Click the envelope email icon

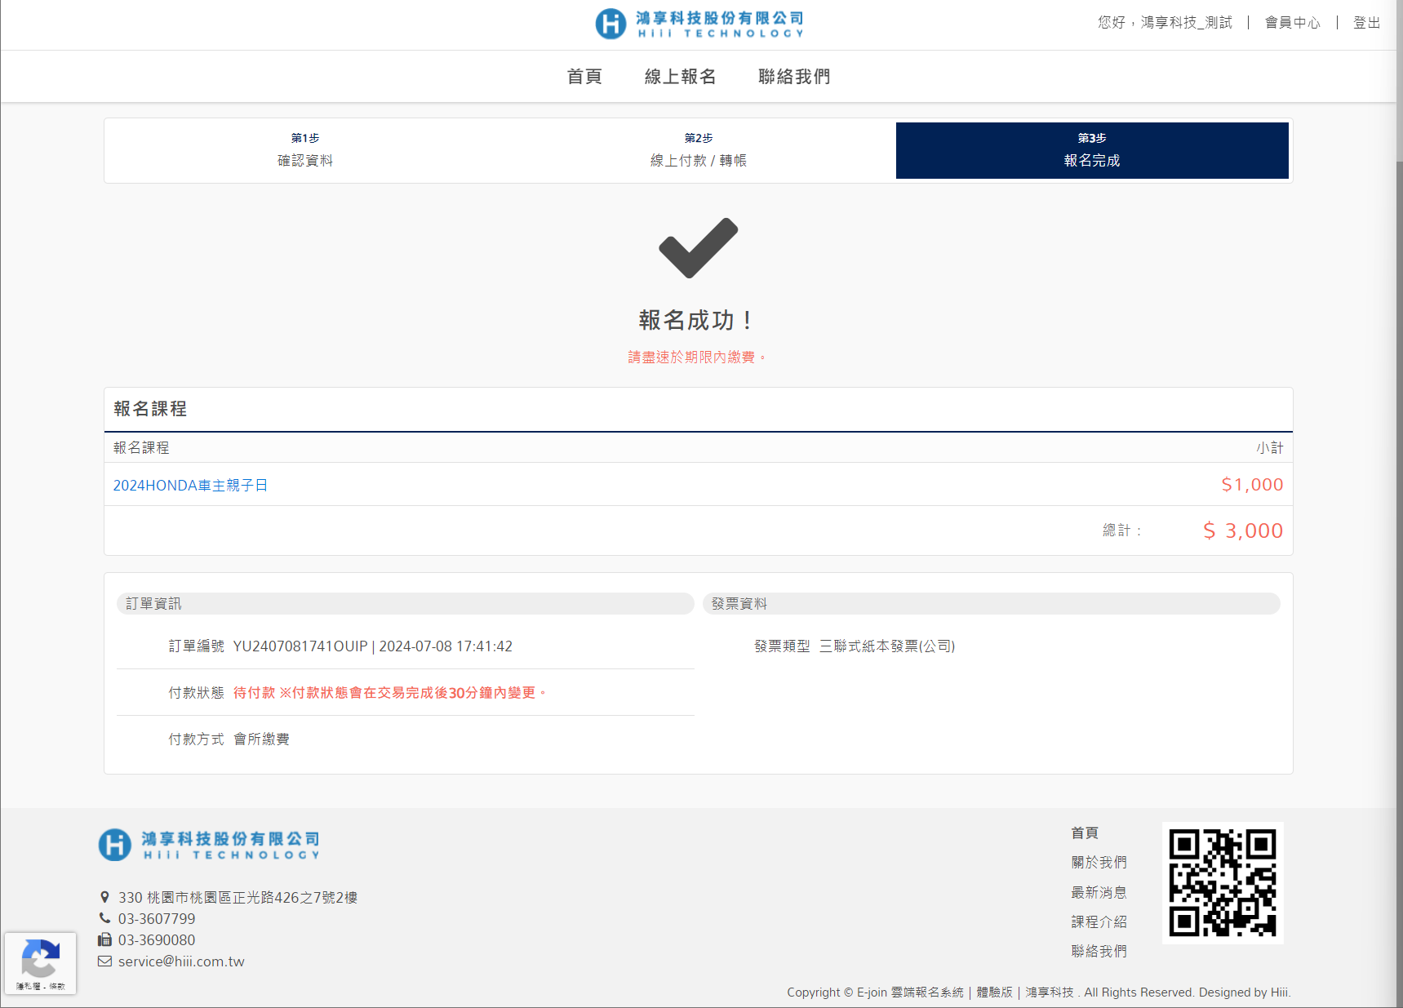(x=104, y=961)
